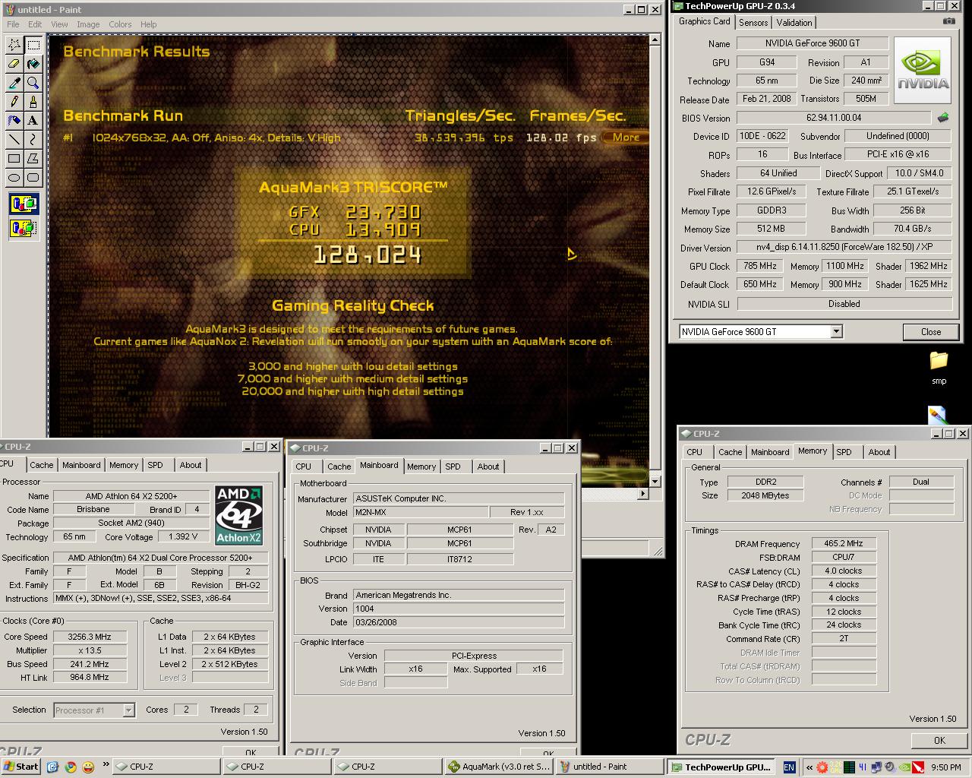Switch to the Validation tab in GPU-Z
This screenshot has height=778, width=972.
pos(794,23)
